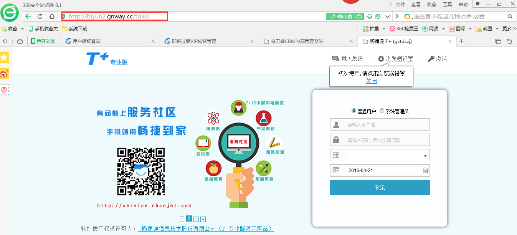Open 意见反馈 feedback
The width and height of the screenshot is (517, 235).
pyautogui.click(x=347, y=58)
